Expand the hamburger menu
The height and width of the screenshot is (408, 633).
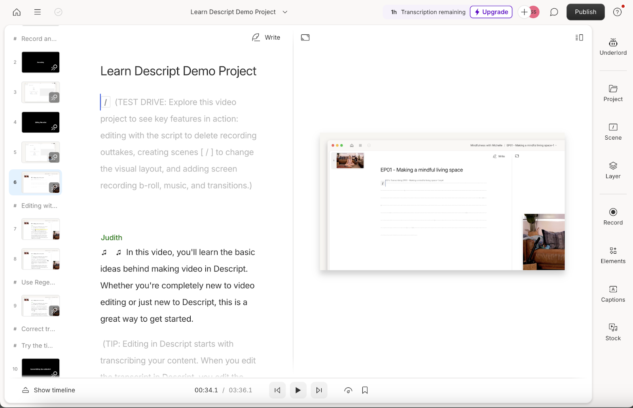[37, 12]
